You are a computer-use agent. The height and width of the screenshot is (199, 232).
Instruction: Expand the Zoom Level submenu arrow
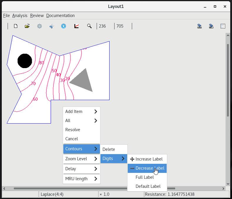(x=96, y=159)
